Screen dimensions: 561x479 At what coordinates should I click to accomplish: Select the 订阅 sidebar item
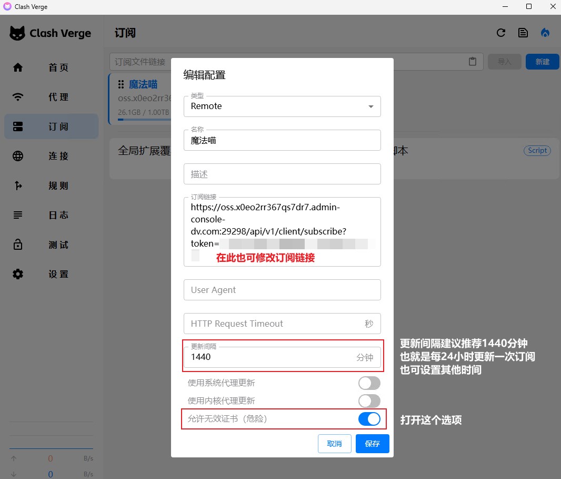tap(51, 126)
